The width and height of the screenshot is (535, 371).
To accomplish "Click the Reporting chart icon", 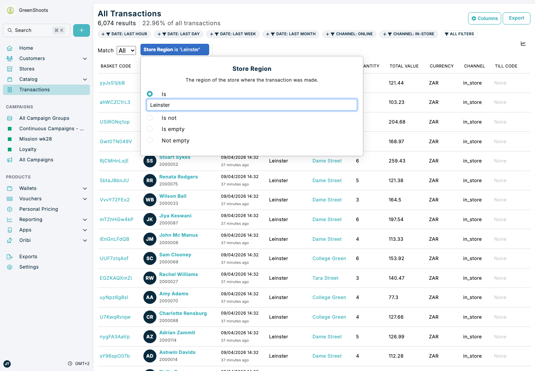I will click(9, 219).
